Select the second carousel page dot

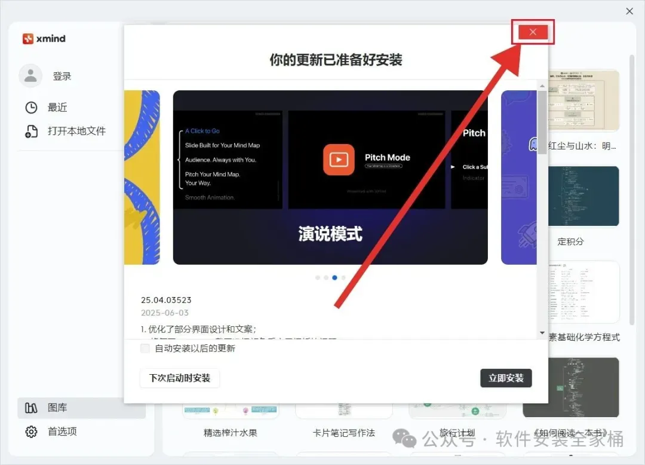point(326,278)
